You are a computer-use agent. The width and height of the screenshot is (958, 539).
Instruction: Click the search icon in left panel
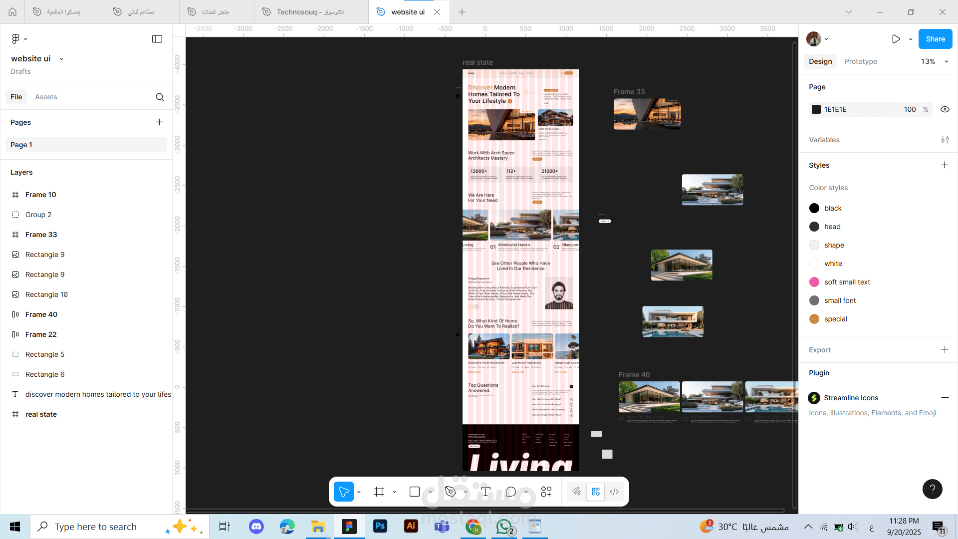pyautogui.click(x=160, y=97)
